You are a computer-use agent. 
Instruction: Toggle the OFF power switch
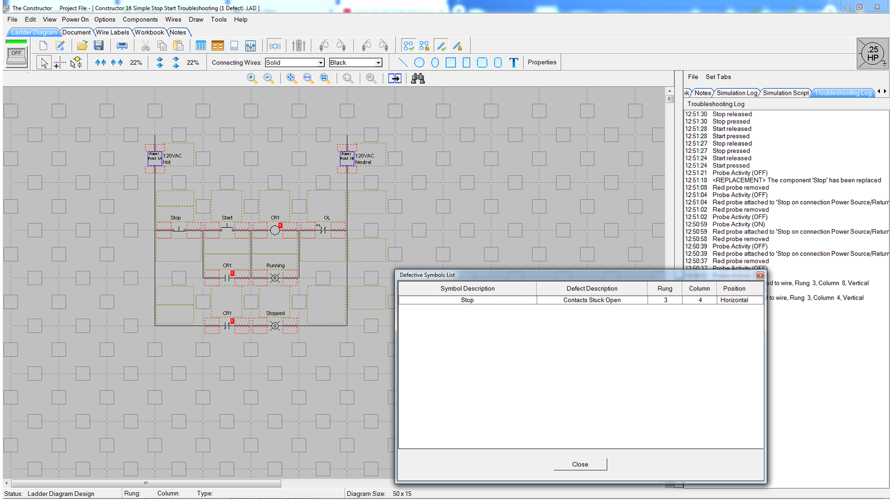point(16,56)
